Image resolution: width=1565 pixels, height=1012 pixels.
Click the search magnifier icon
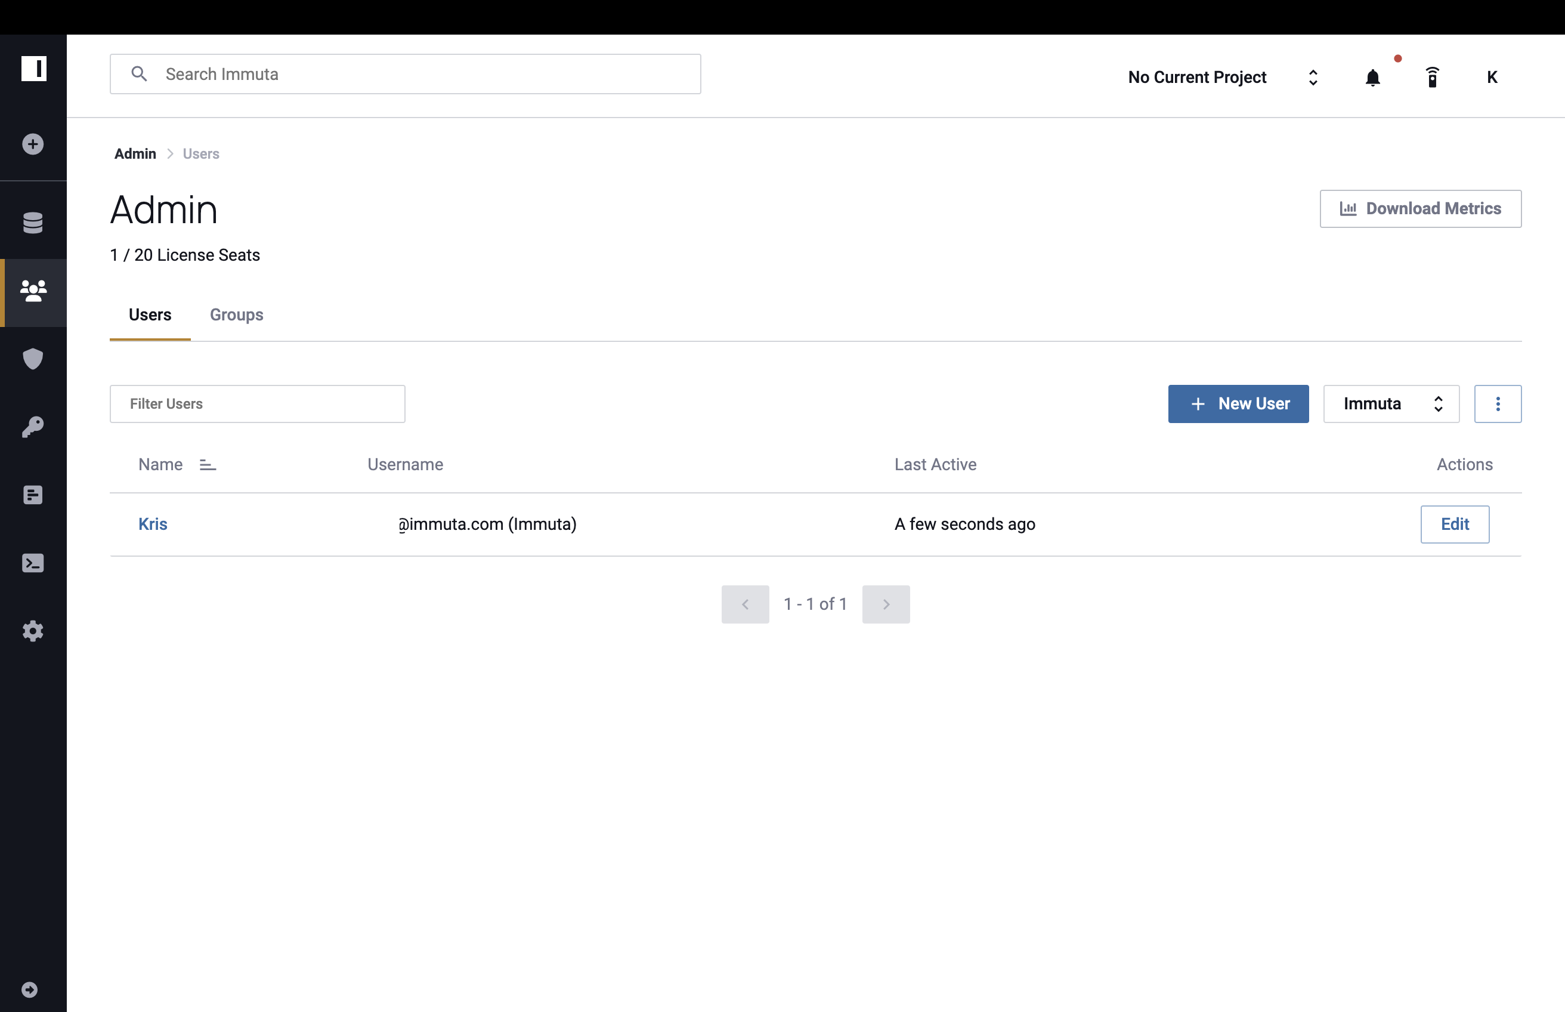coord(138,73)
